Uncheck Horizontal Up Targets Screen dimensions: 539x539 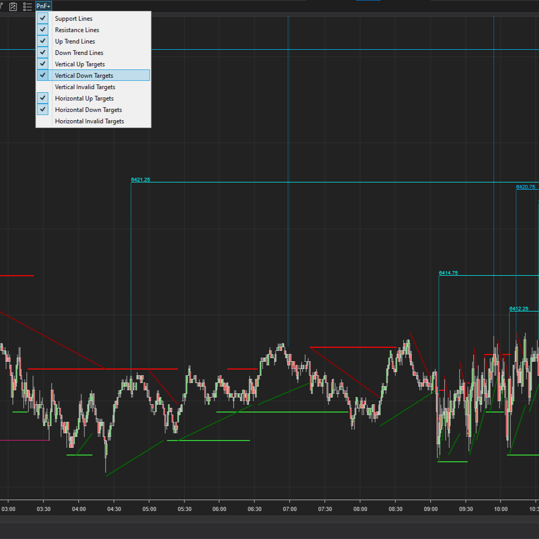coord(84,98)
